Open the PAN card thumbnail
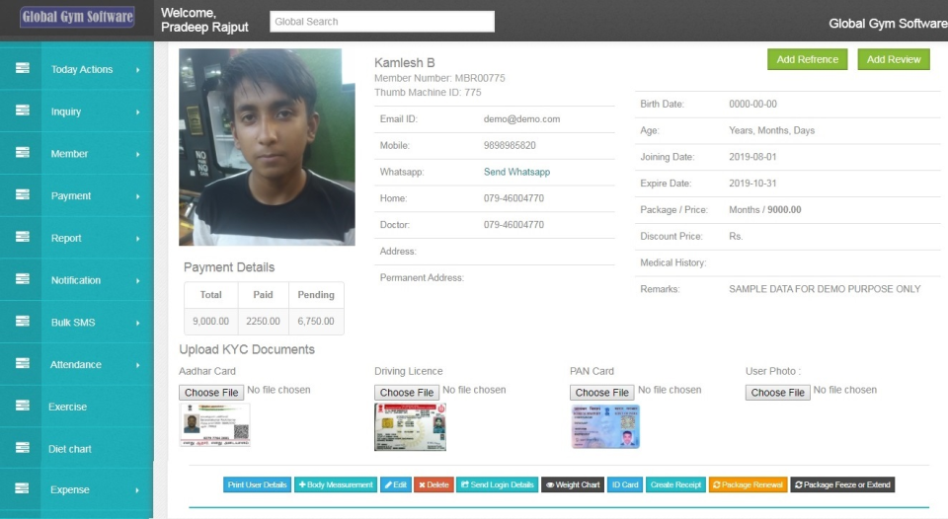The image size is (948, 519). click(605, 426)
